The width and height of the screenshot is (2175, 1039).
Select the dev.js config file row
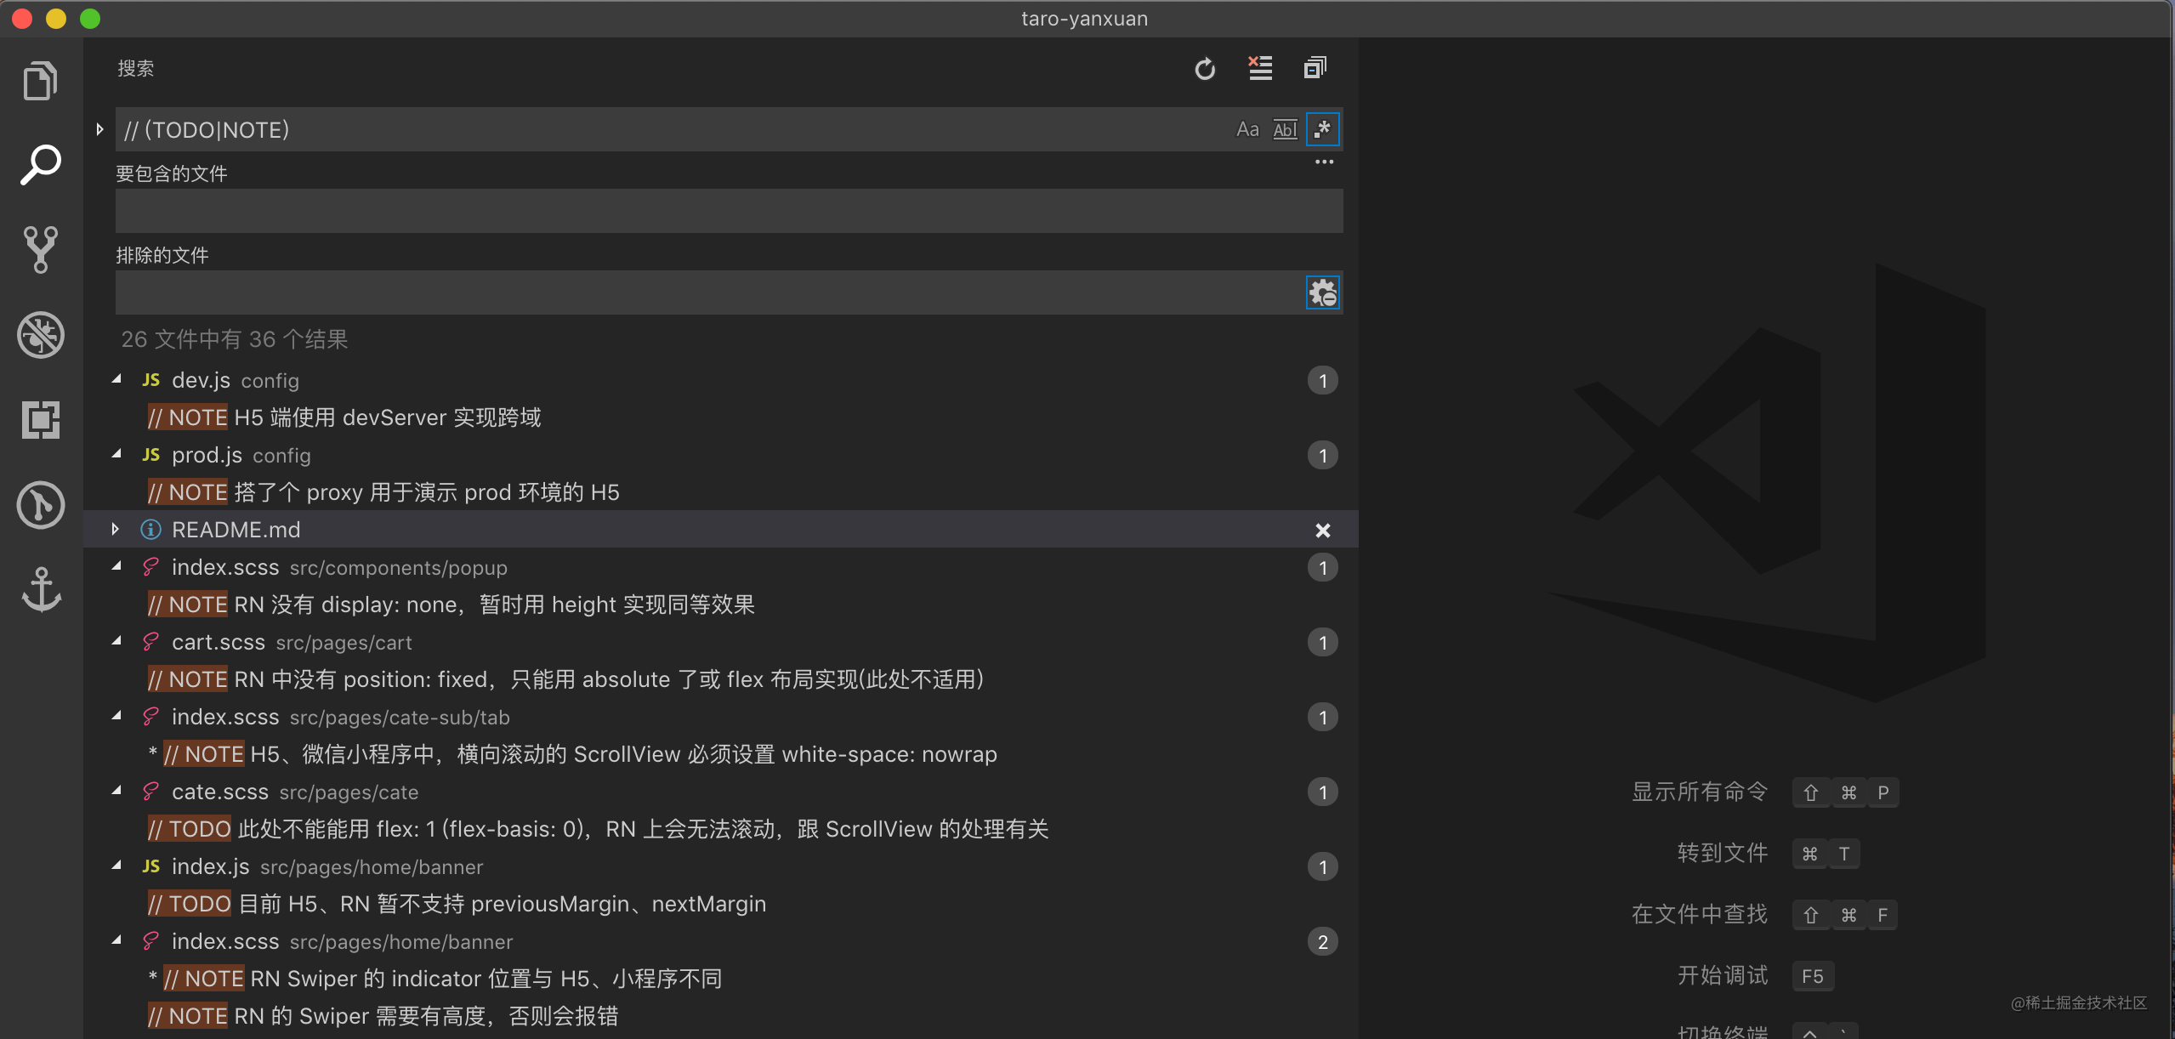coord(721,380)
